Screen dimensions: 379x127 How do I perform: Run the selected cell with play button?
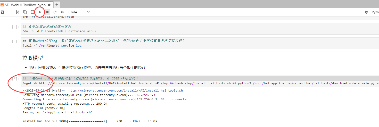pyautogui.click(x=40, y=12)
